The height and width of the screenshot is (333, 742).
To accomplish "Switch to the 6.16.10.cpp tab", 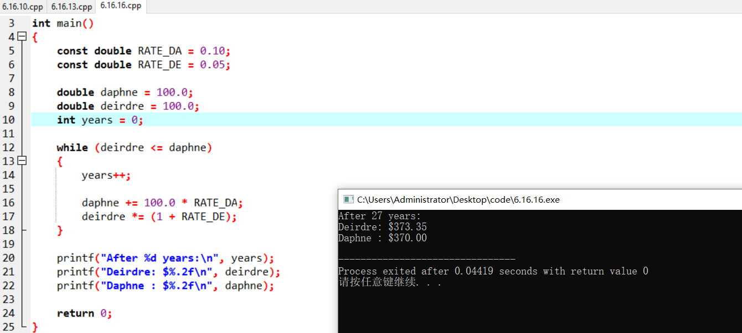I will [x=23, y=7].
